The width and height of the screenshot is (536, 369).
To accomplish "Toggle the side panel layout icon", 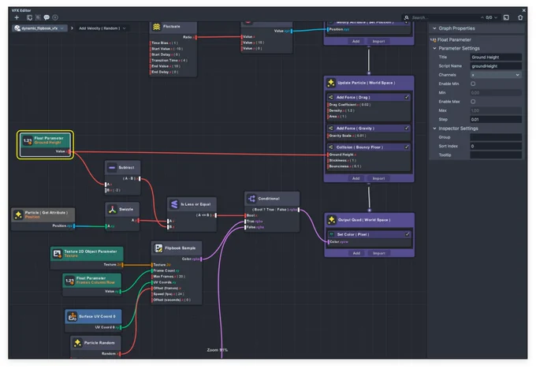I will 506,17.
